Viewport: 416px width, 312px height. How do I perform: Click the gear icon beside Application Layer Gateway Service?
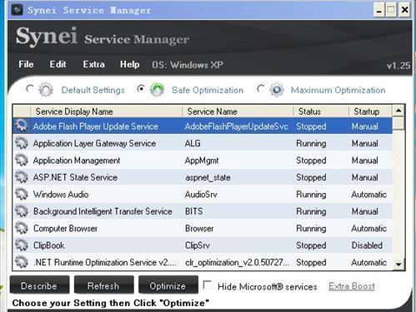(x=22, y=143)
